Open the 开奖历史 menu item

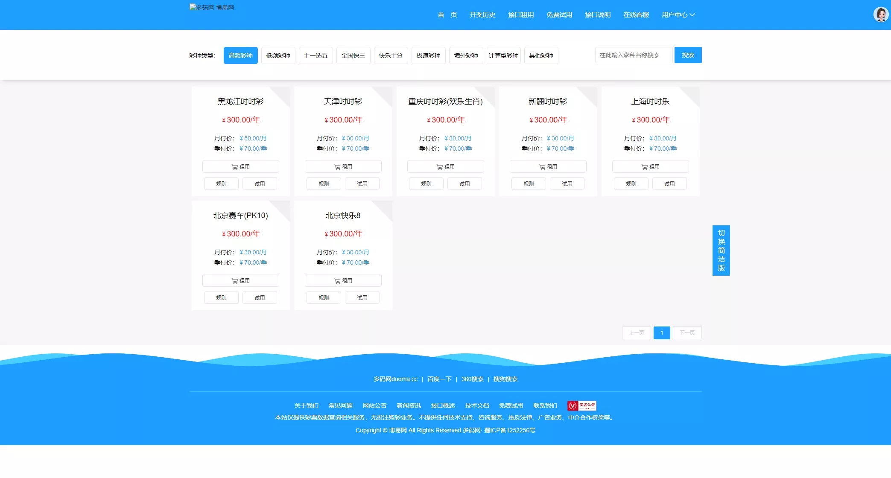[x=482, y=15]
